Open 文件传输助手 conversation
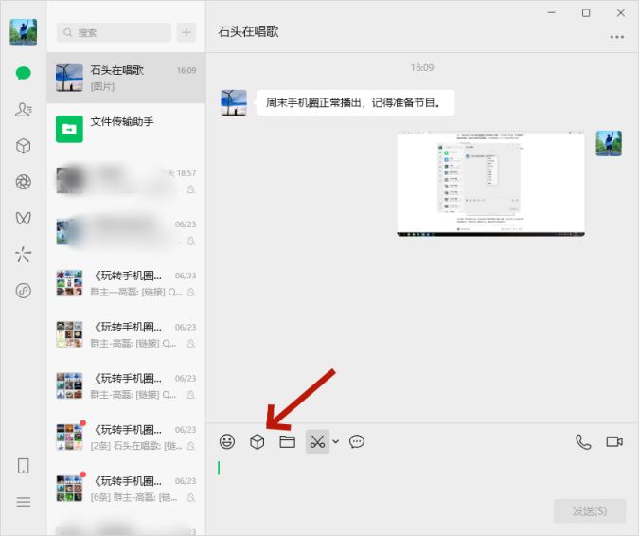Image resolution: width=639 pixels, height=536 pixels. point(126,129)
